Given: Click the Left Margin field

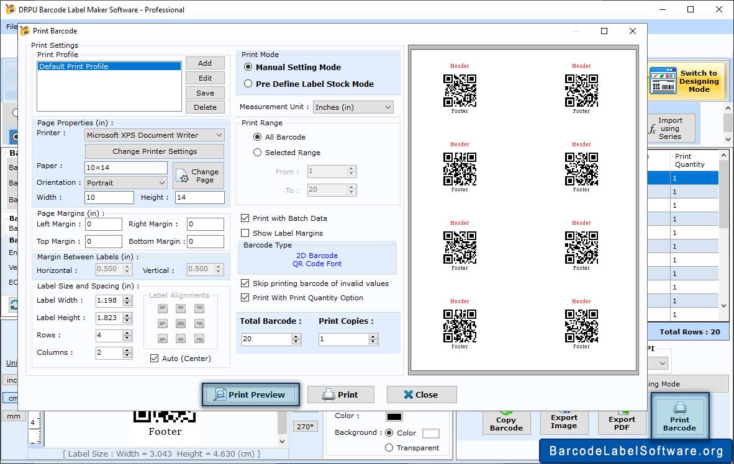Looking at the screenshot, I should coord(104,224).
